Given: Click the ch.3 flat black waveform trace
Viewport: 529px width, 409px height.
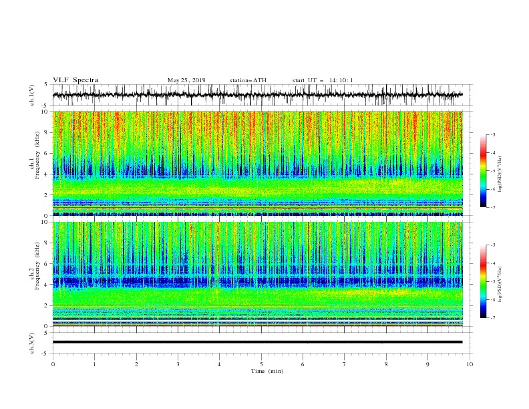Looking at the screenshot, I should (257, 342).
